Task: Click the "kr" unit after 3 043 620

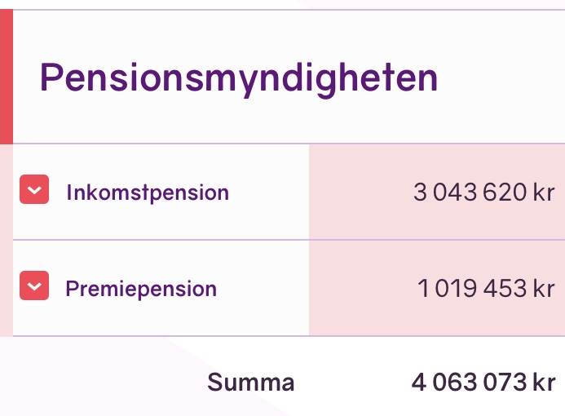Action: [x=543, y=193]
